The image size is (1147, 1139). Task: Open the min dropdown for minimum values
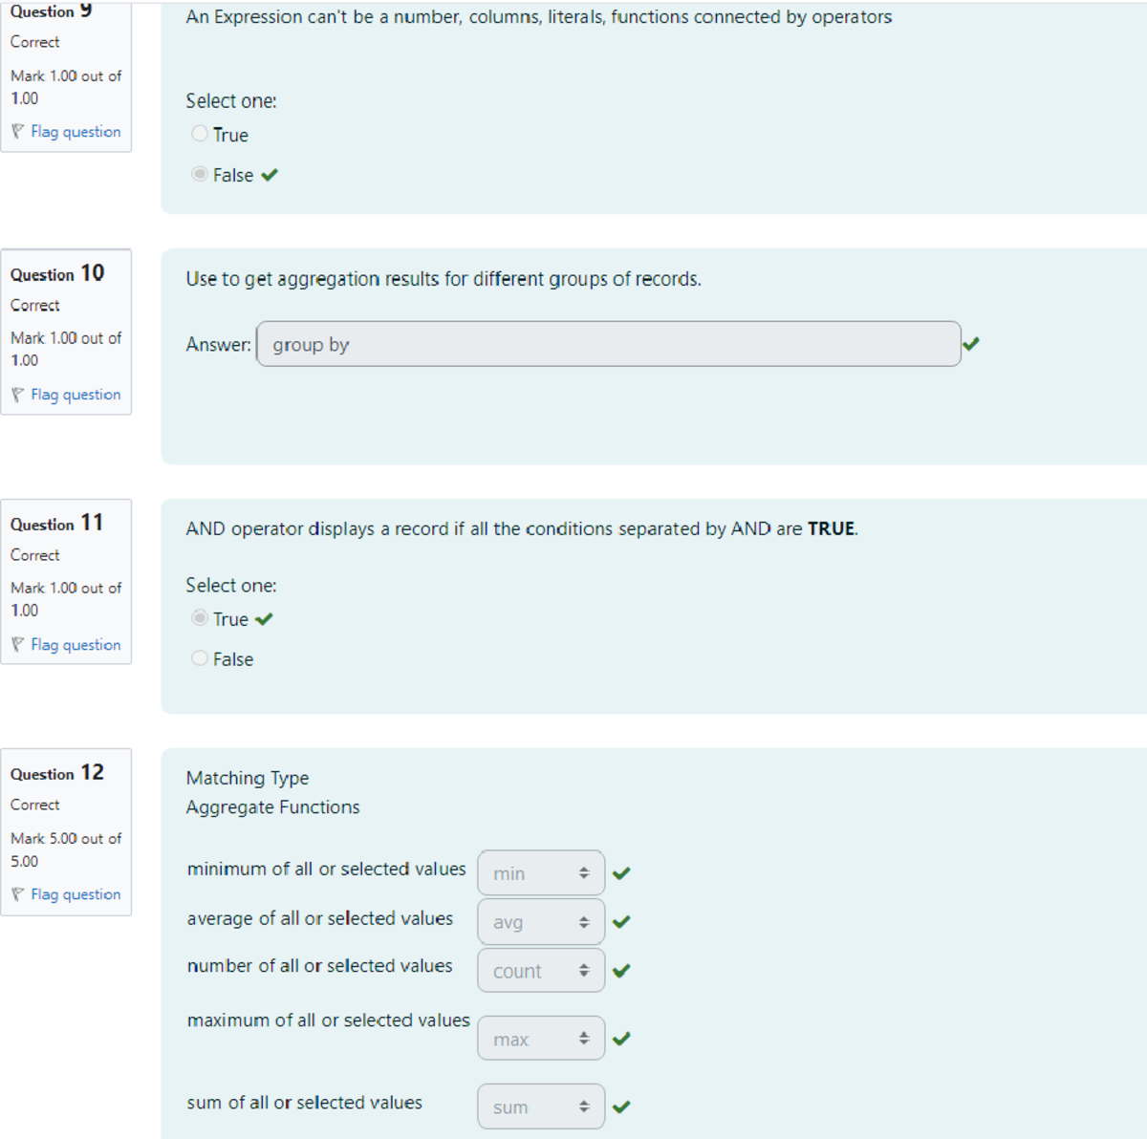click(x=541, y=872)
